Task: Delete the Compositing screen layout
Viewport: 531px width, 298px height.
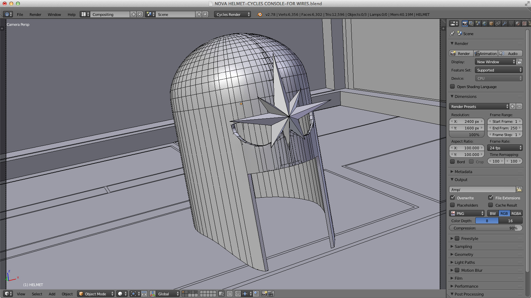Action: 140,14
